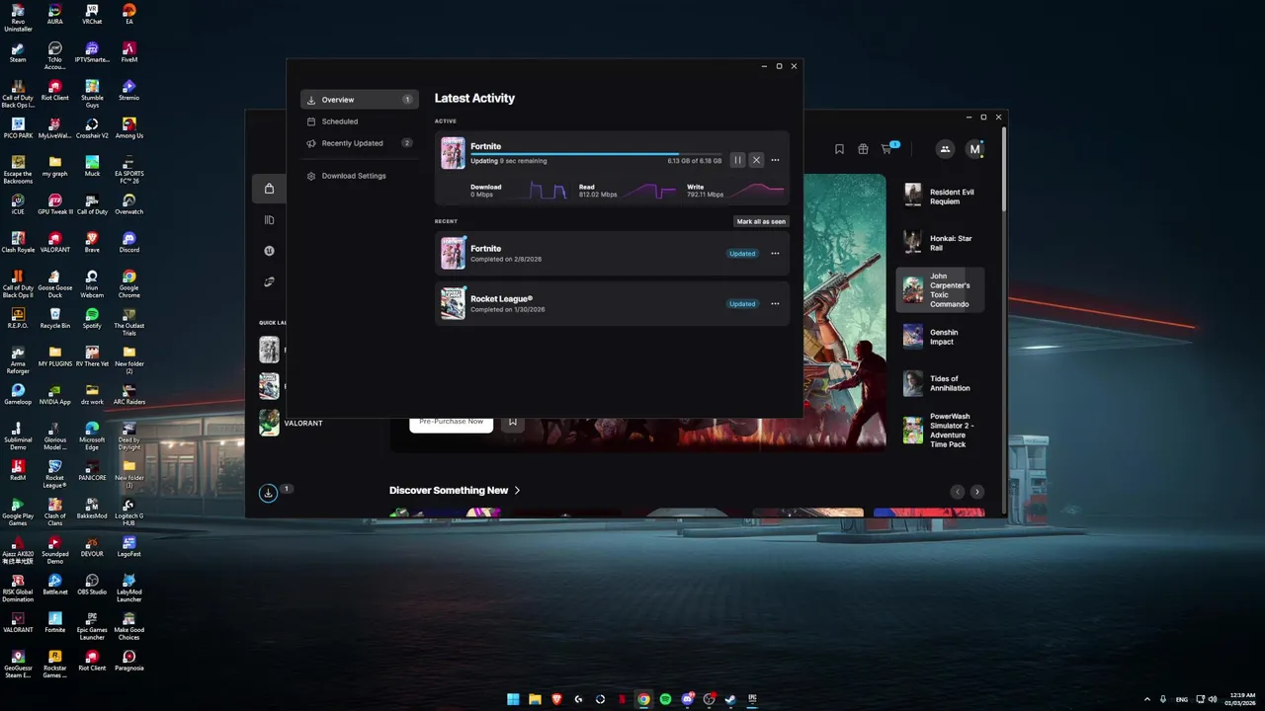Image resolution: width=1265 pixels, height=711 pixels.
Task: Click next arrow in Discover carousel
Action: tap(976, 492)
